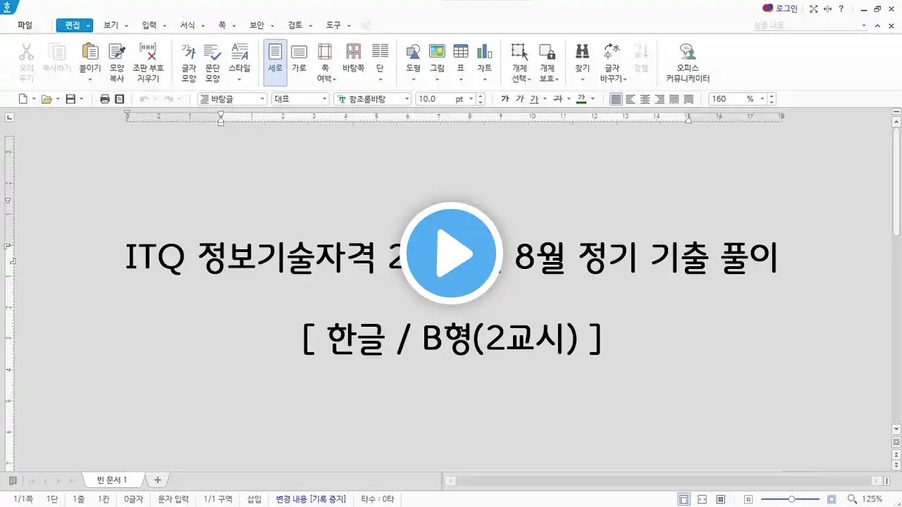Click the Chart (차트) icon
Screen dimensions: 902x507
(x=485, y=53)
